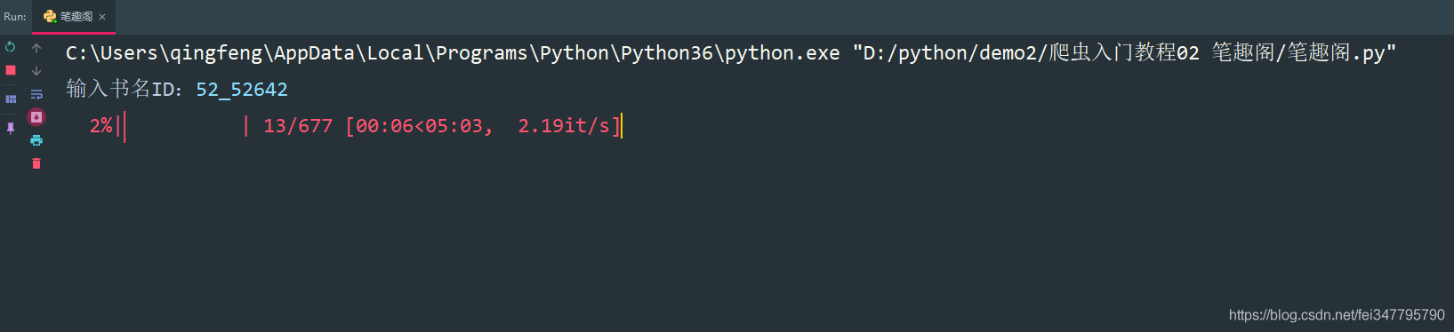Click the Run: panel label

15,17
